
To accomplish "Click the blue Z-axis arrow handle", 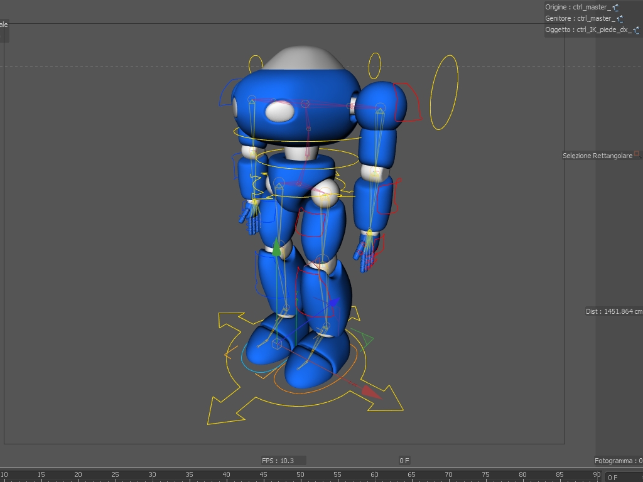I will tap(333, 303).
